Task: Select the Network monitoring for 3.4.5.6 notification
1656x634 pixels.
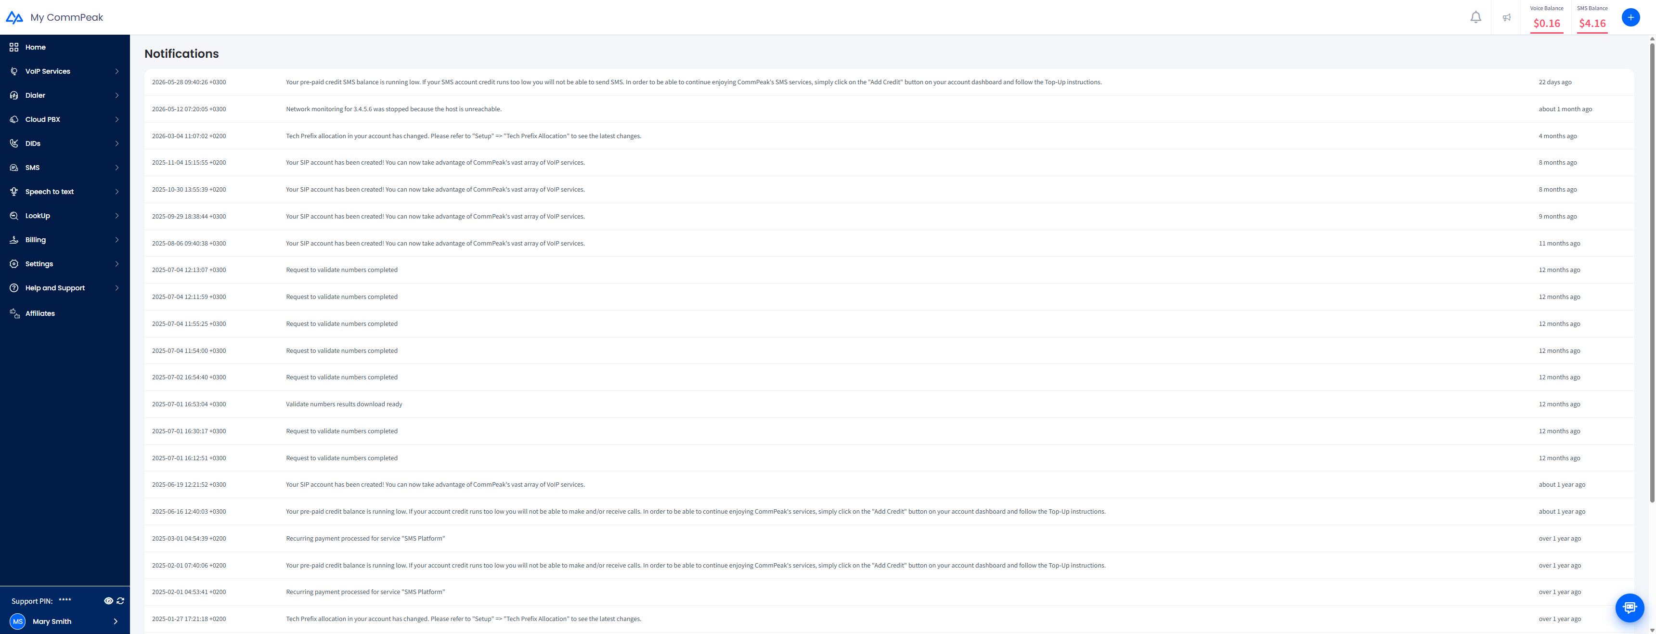Action: (x=393, y=109)
